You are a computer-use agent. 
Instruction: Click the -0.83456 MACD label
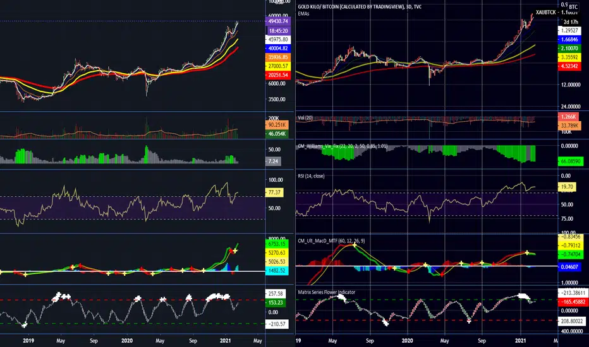(x=571, y=237)
